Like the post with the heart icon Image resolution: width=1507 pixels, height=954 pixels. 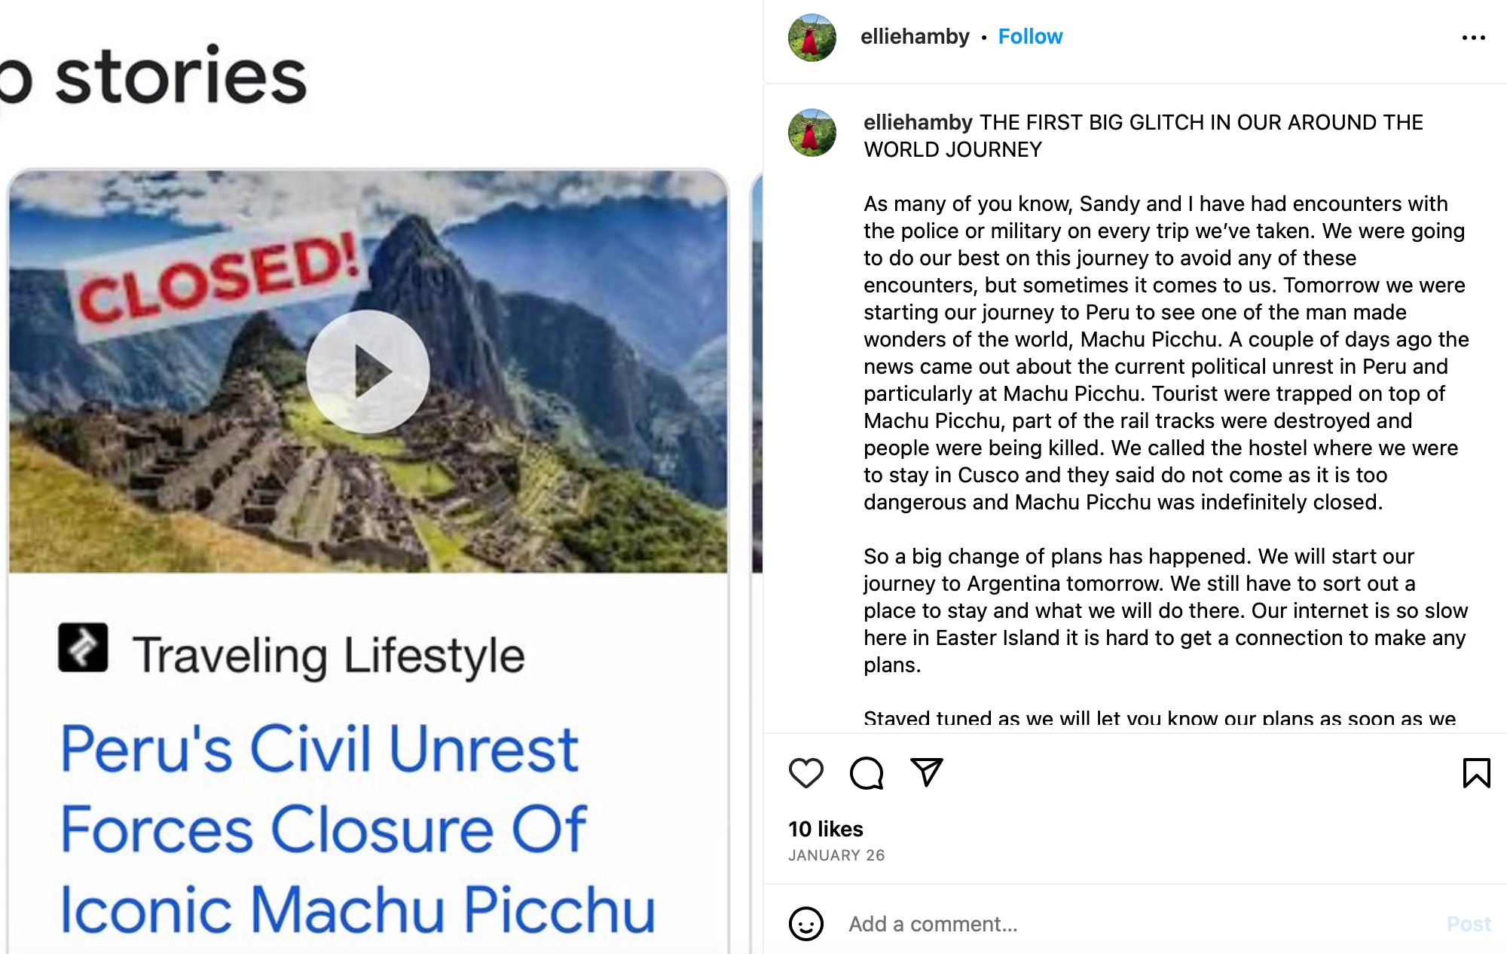tap(805, 773)
